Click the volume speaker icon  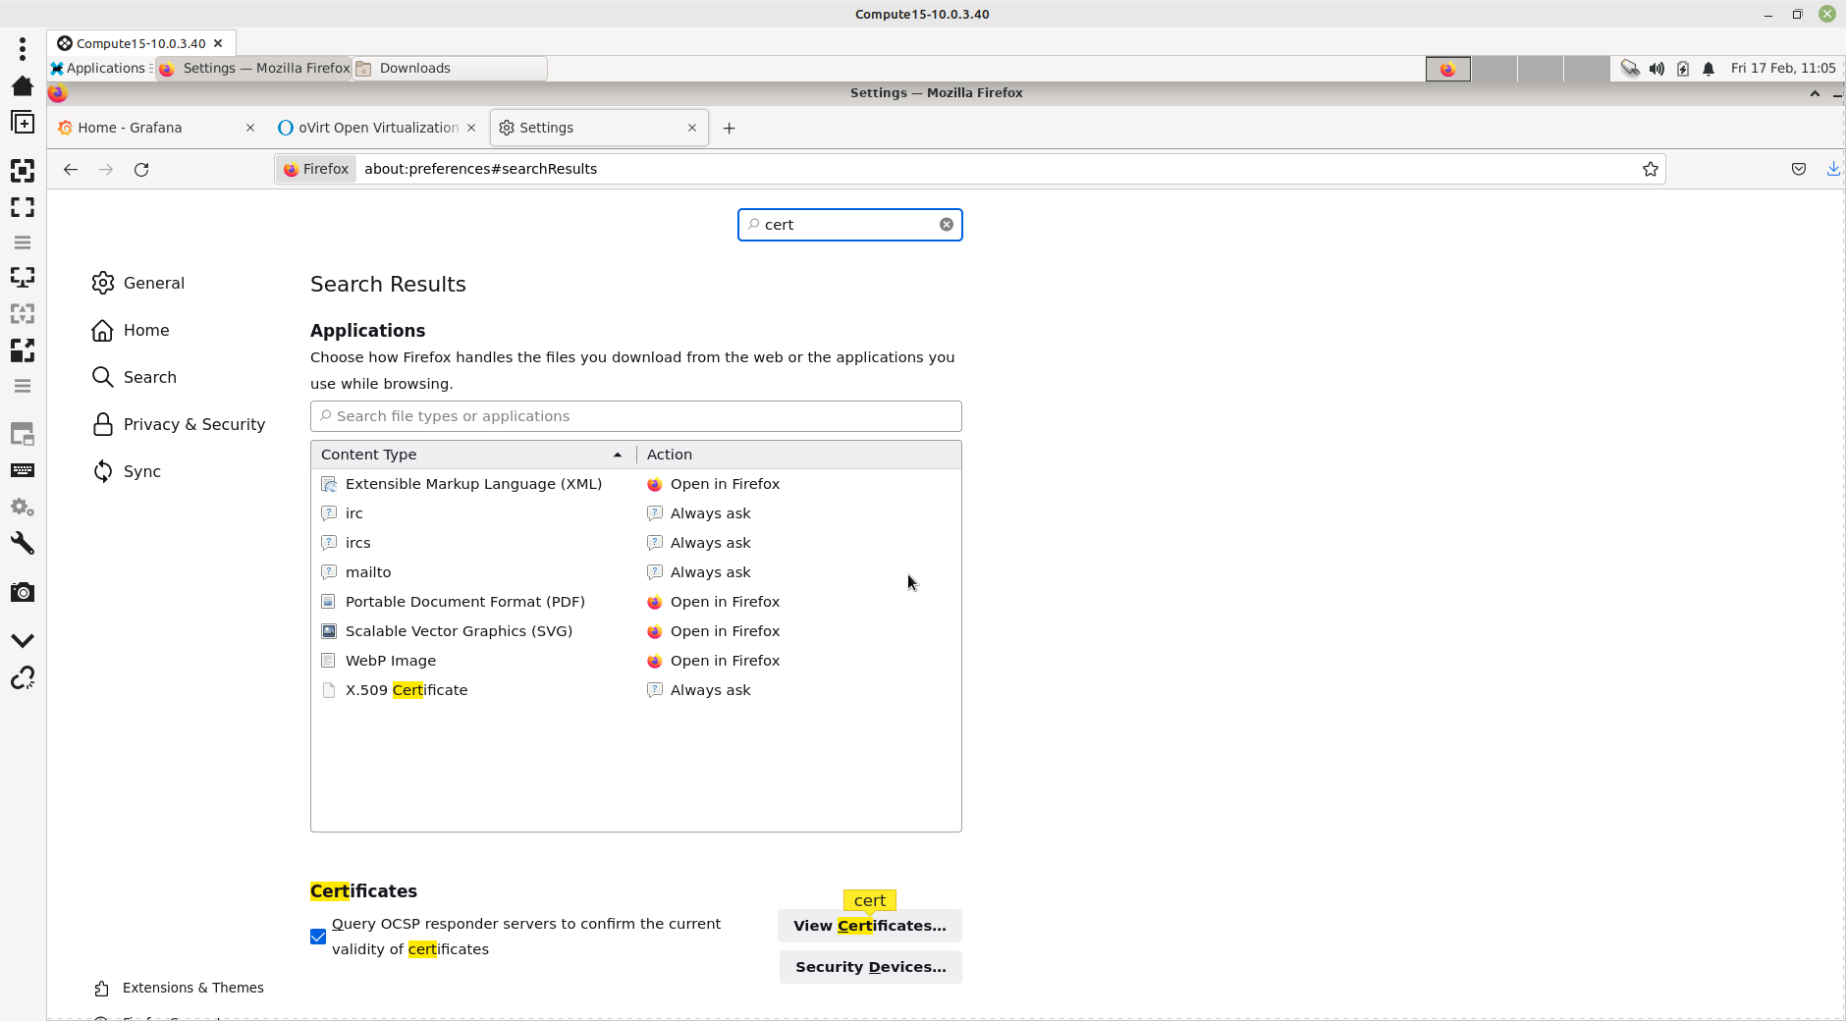[x=1656, y=69]
